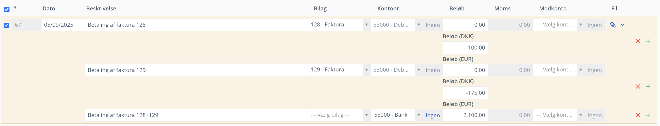This screenshot has width=660, height=126.
Task: Add a new line below the bank line
Action: click(x=648, y=115)
